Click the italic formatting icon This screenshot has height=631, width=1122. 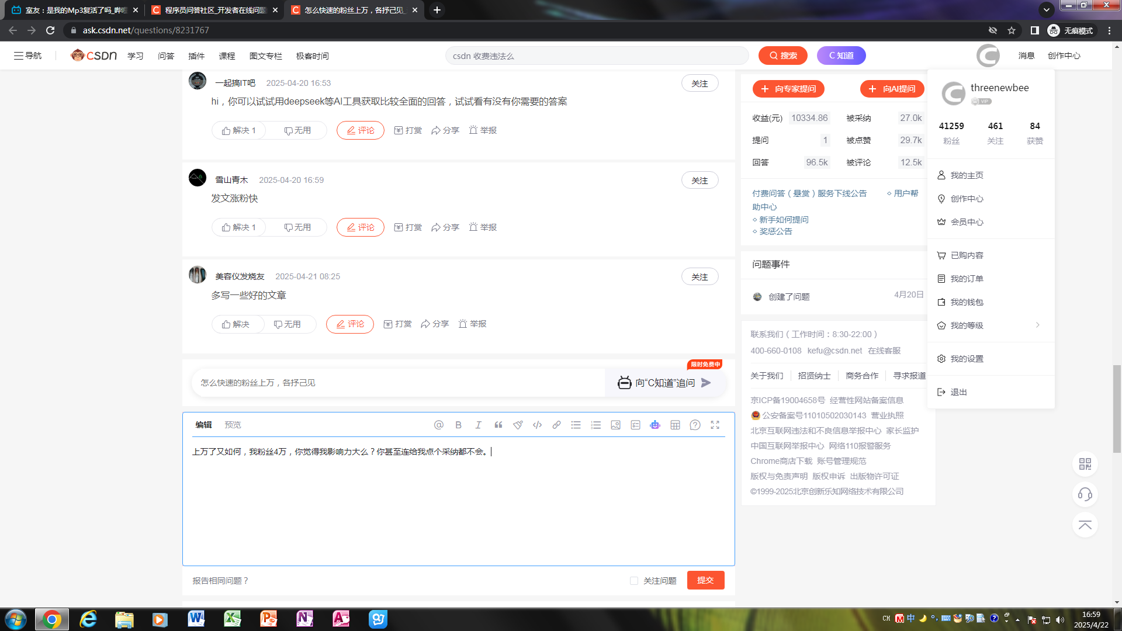click(x=478, y=425)
